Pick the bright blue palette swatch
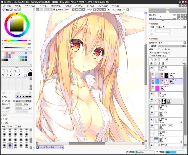This screenshot has height=155, width=188. click(x=26, y=53)
